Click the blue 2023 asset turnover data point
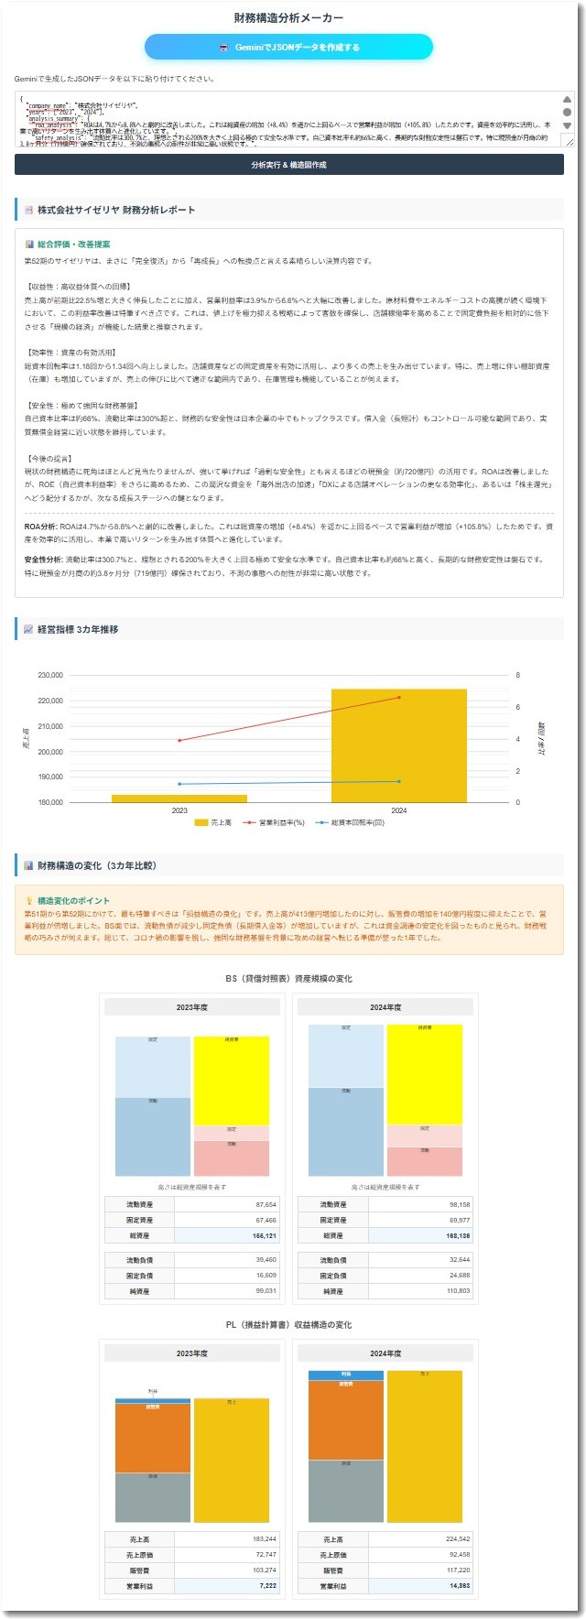This screenshot has width=586, height=1619. coord(179,784)
